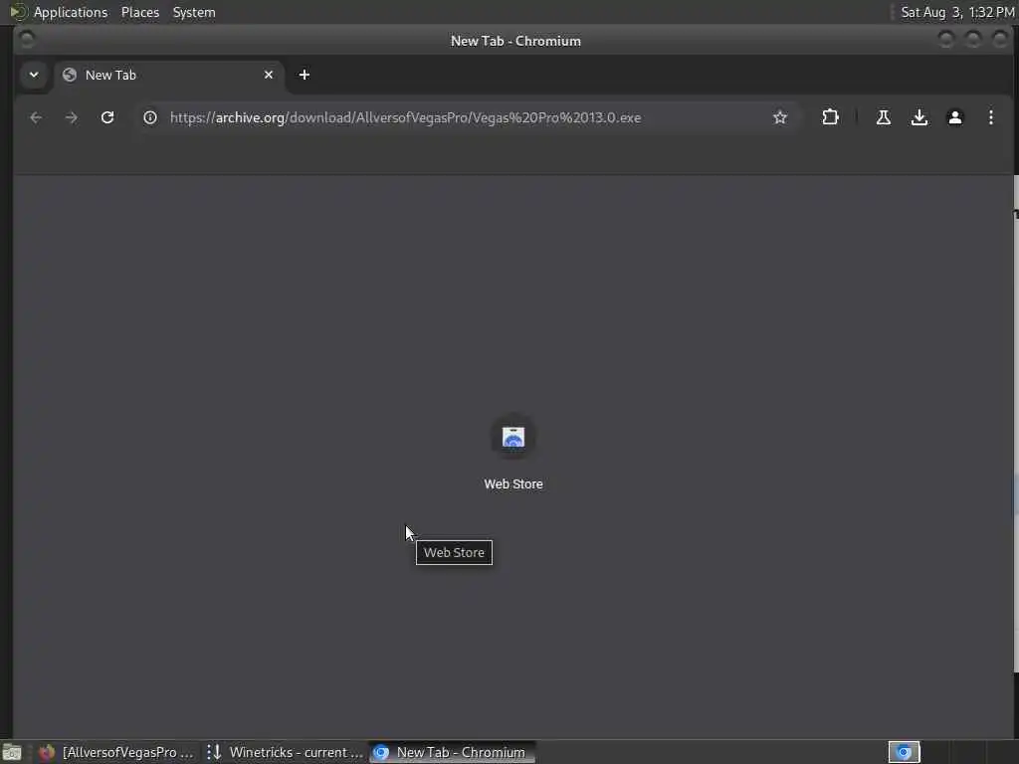
Task: Open the profile avatar menu
Action: coord(954,117)
